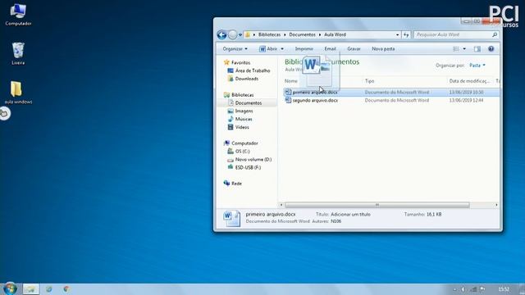The image size is (525, 295).
Task: Click the horizontal scrollbar thumb
Action: [x=377, y=205]
